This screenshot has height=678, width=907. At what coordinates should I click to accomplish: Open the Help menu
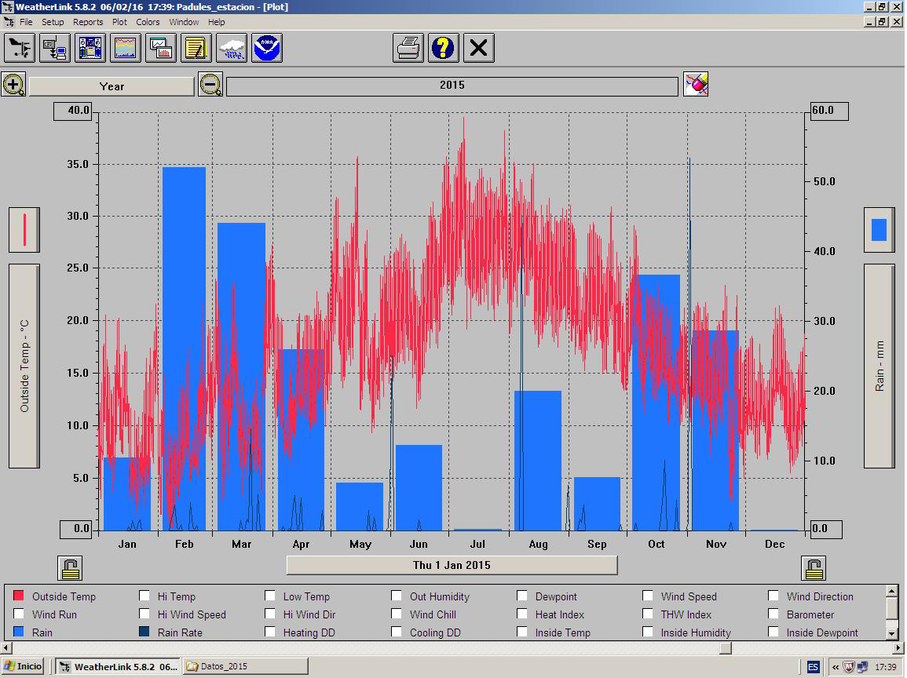[x=216, y=22]
